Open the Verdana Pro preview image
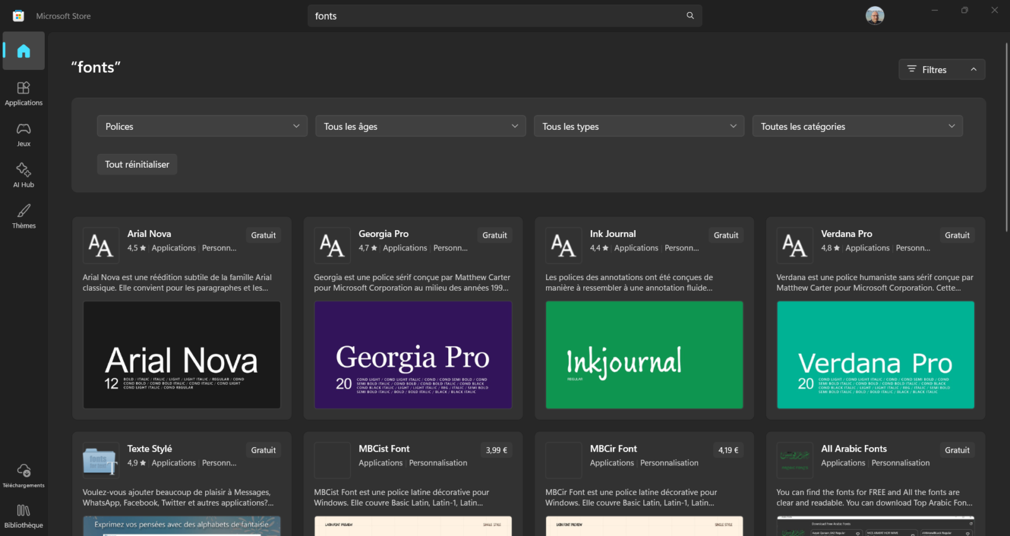Screen dimensions: 1010x536 point(876,355)
